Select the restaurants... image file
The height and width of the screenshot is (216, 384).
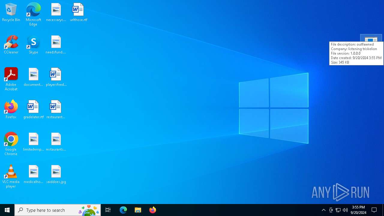pos(56,142)
